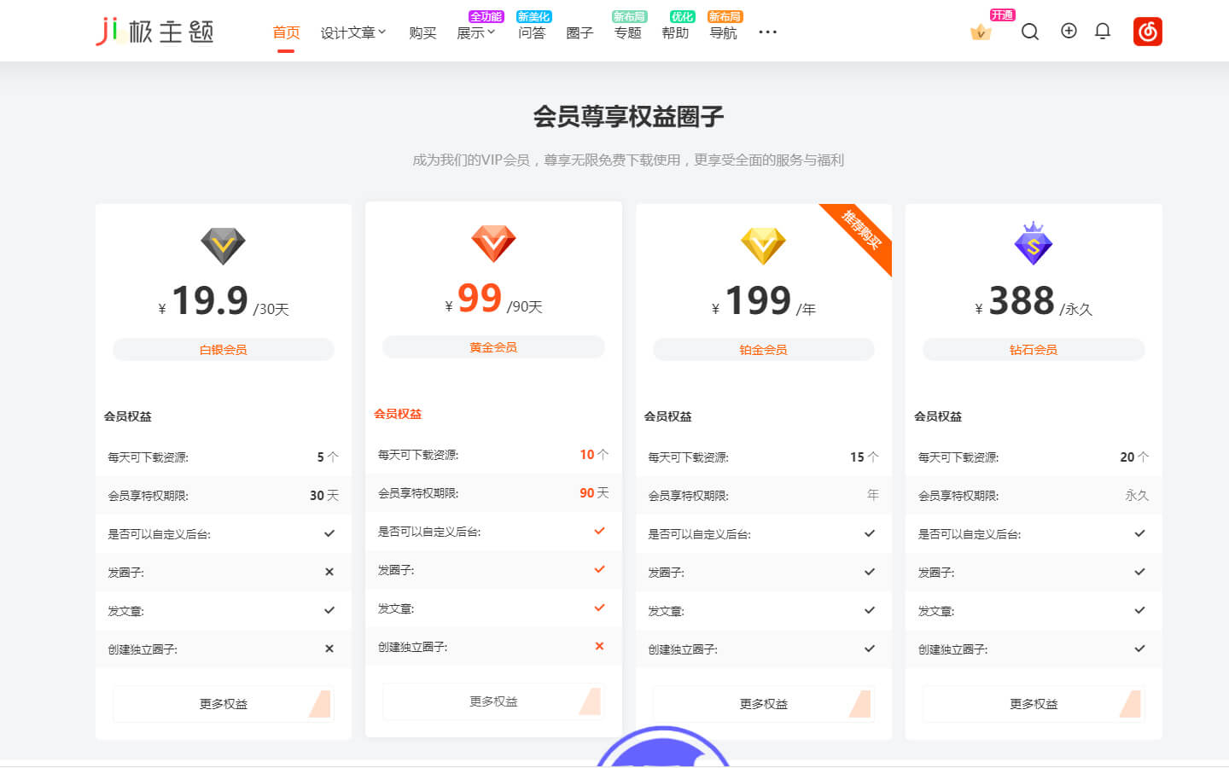This screenshot has height=768, width=1229.
Task: Click the VIP crown icon in header
Action: (x=981, y=32)
